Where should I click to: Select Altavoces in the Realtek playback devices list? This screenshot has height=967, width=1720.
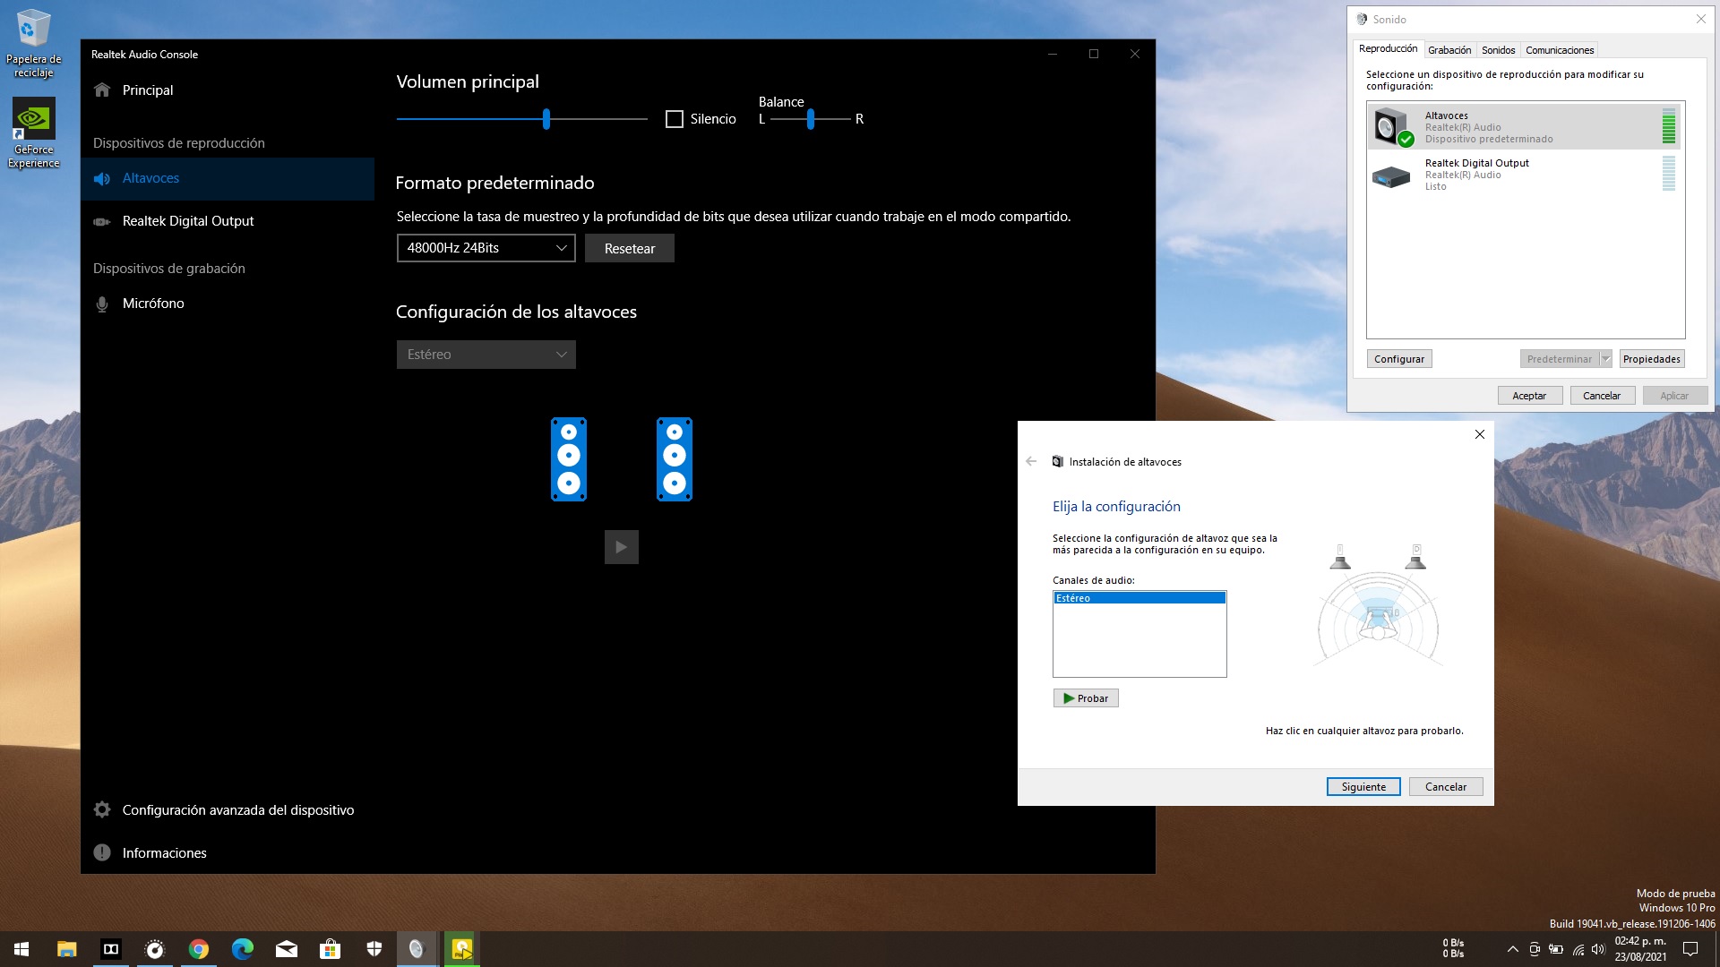pos(228,178)
